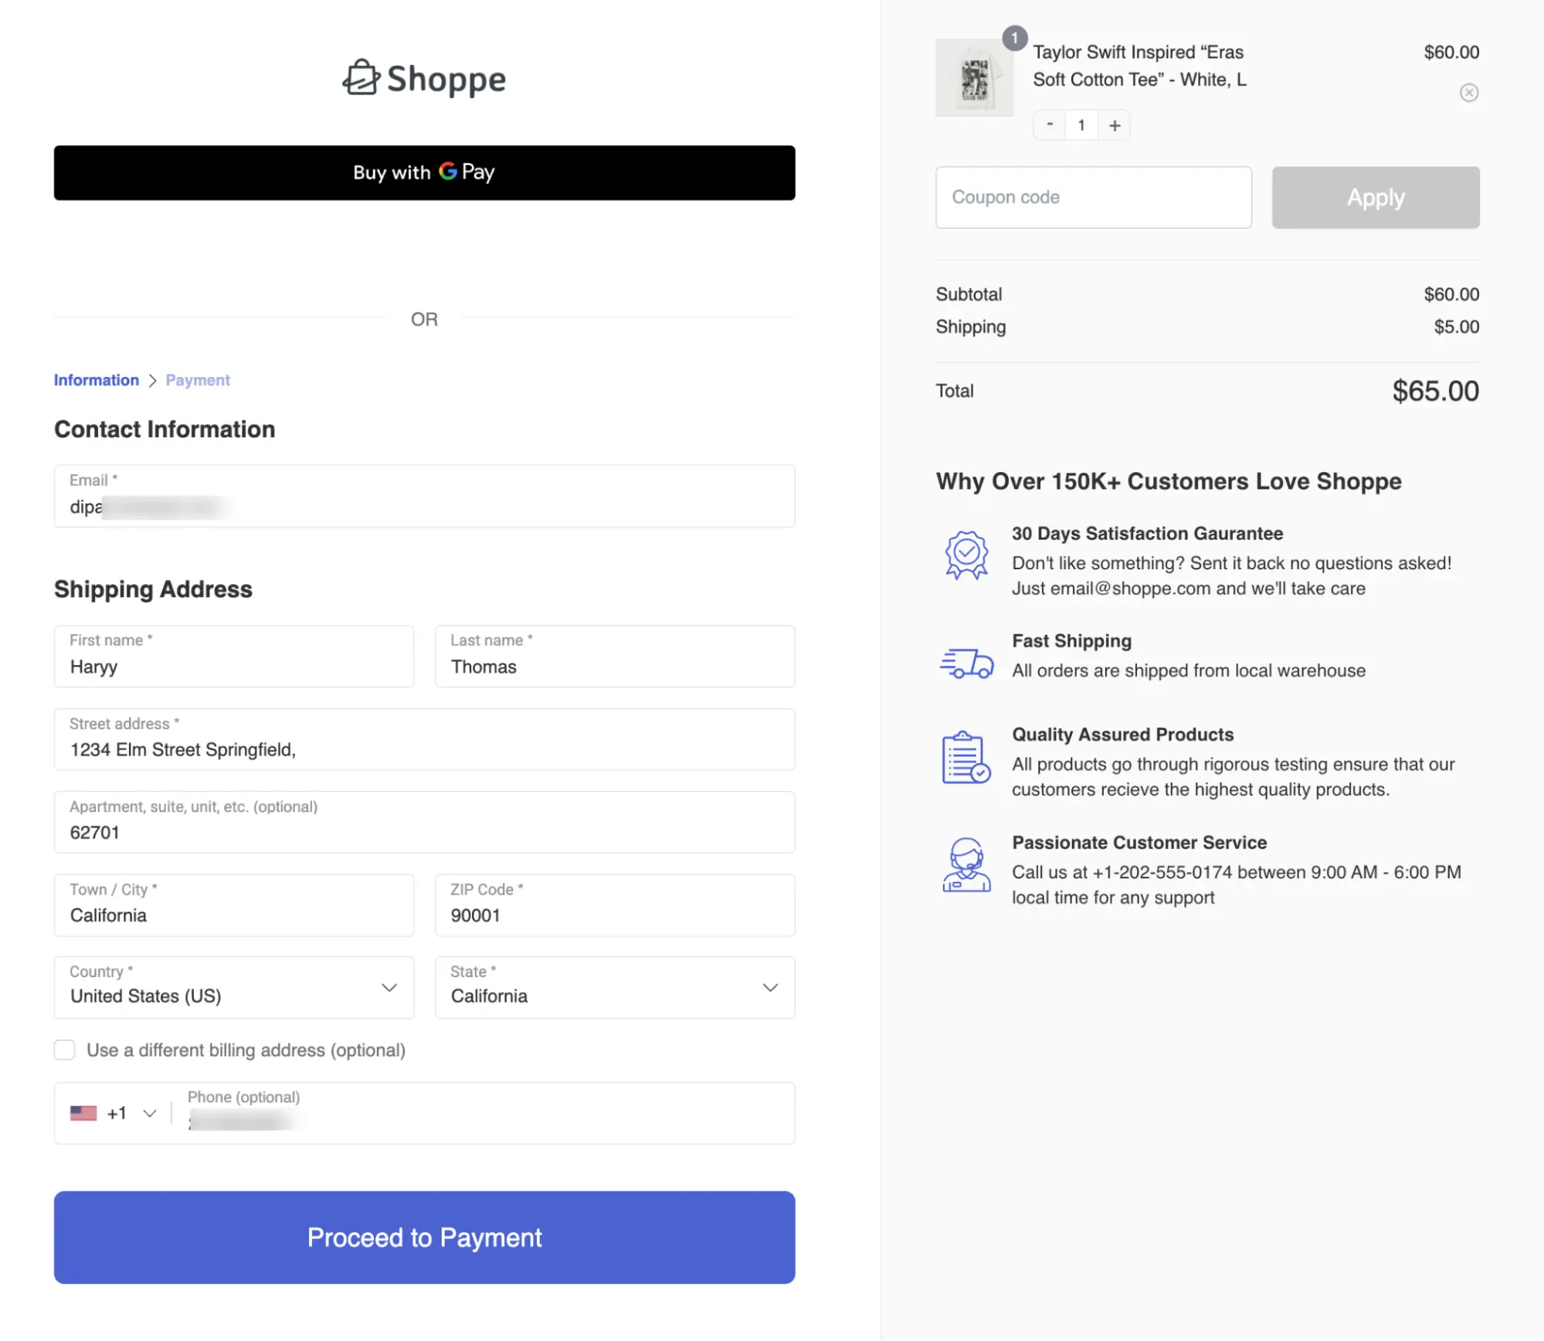Image resolution: width=1544 pixels, height=1341 pixels.
Task: Click the Street address field
Action: pos(424,739)
